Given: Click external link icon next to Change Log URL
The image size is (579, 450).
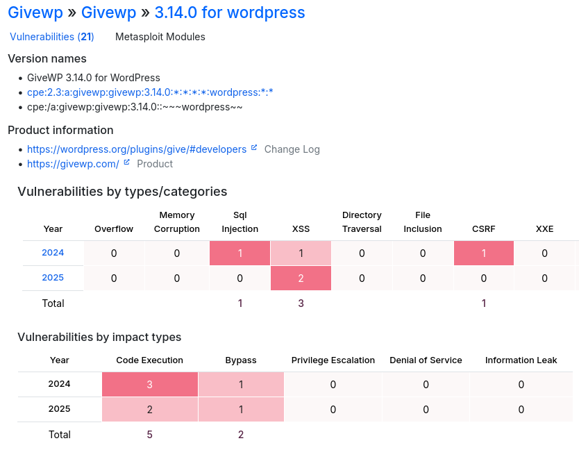Looking at the screenshot, I should click(x=254, y=147).
